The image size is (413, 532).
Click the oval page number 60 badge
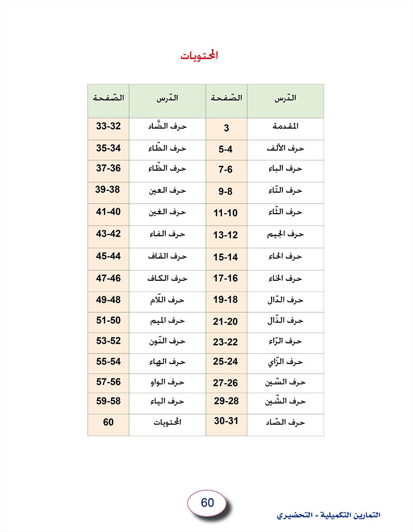pos(207,501)
